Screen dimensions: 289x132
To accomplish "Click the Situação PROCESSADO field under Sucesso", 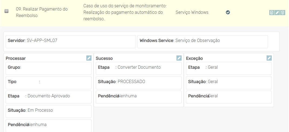I will click(x=139, y=82).
